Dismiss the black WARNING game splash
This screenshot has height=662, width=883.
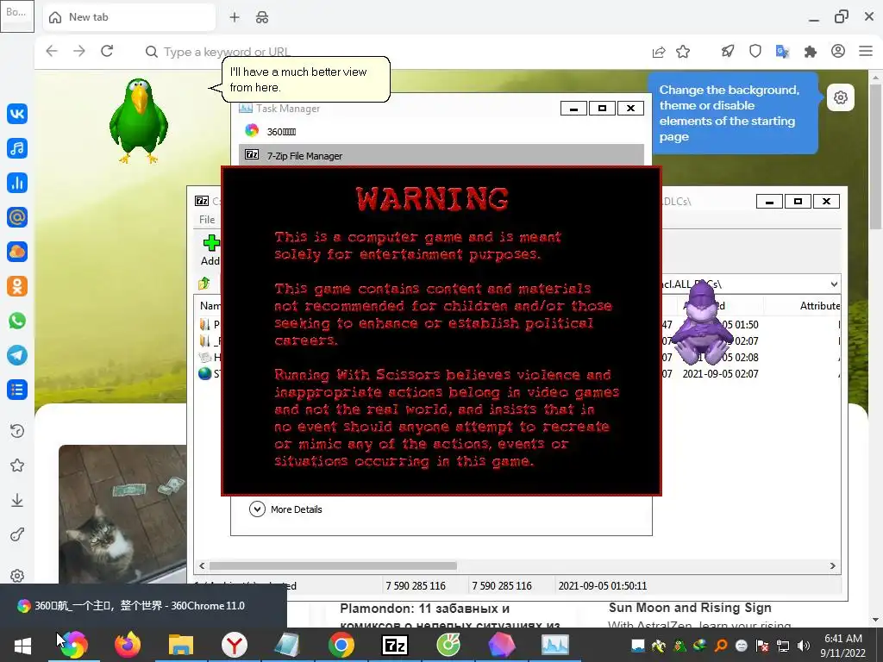click(441, 331)
